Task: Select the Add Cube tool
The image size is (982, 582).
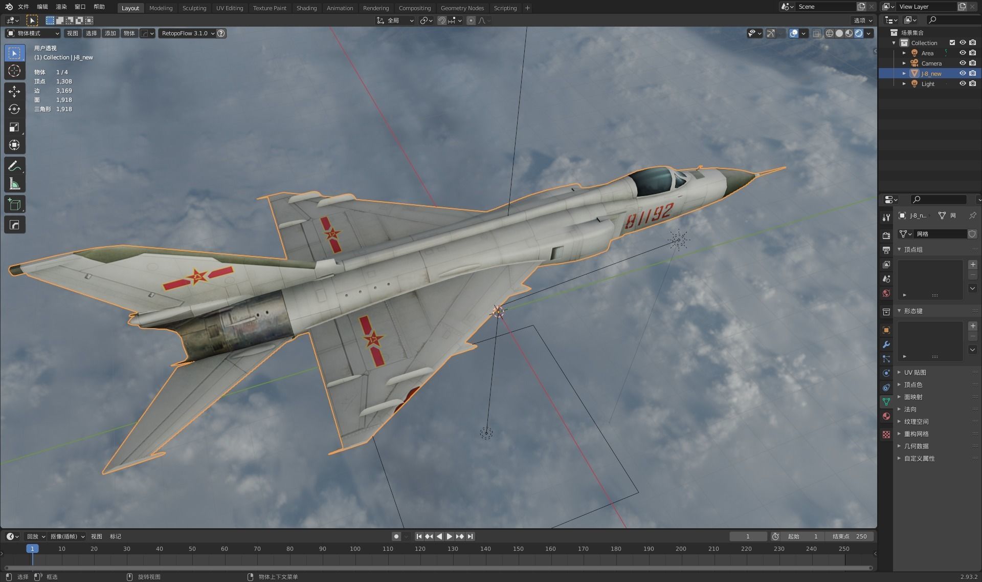Action: [x=14, y=204]
